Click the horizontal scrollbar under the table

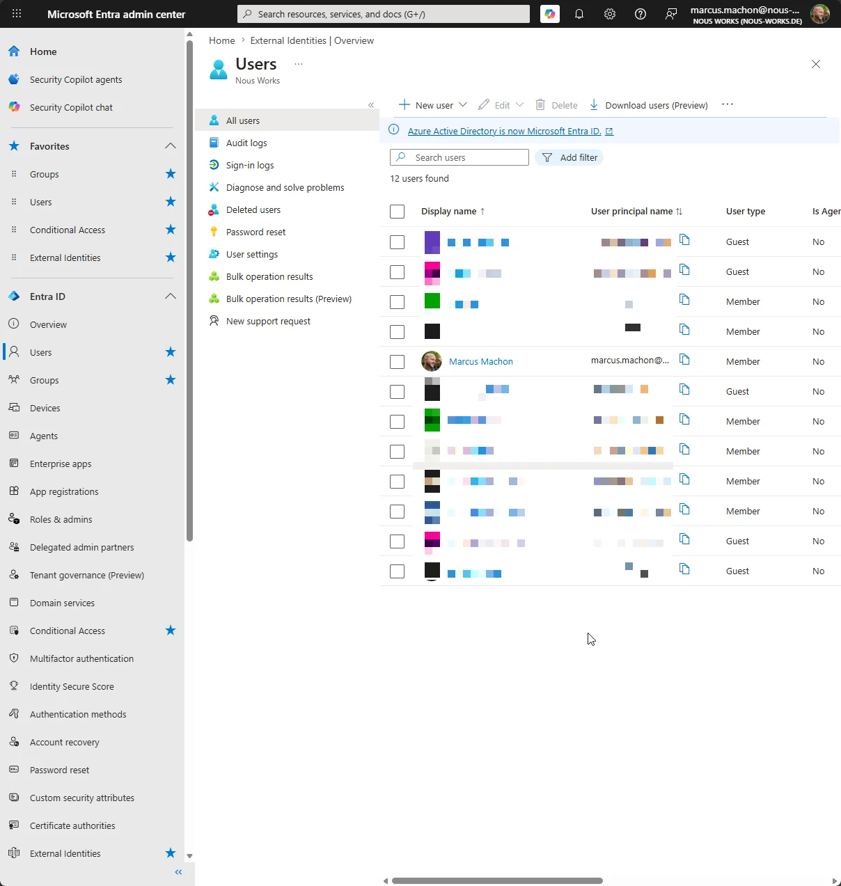coord(497,880)
